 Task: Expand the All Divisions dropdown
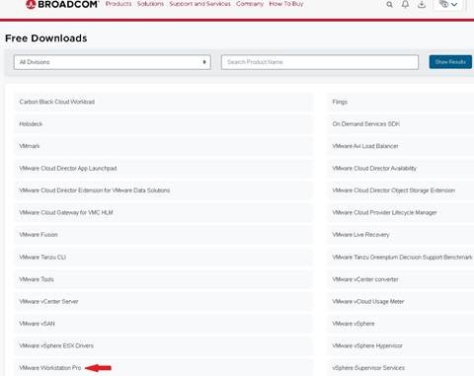point(113,62)
